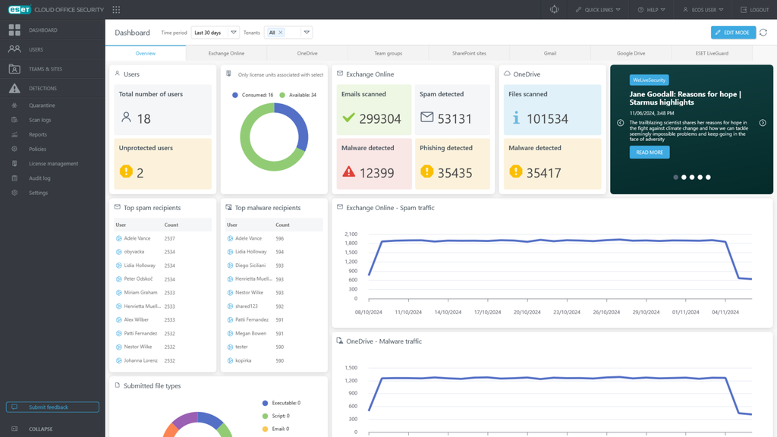Open the Tenants selection dropdown
The height and width of the screenshot is (437, 777).
[x=307, y=33]
